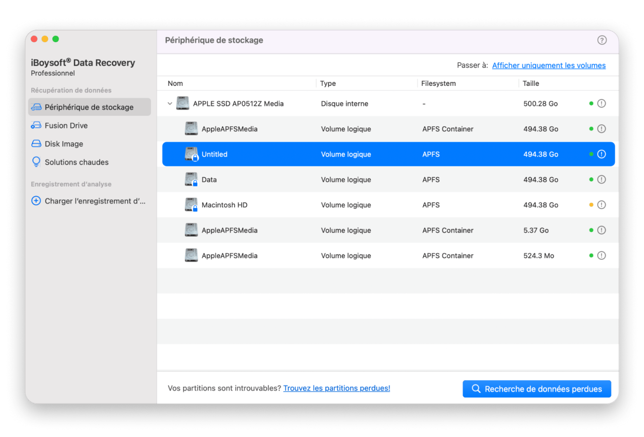Click the orange status dot on Macintosh HD
The height and width of the screenshot is (437, 644).
pyautogui.click(x=591, y=205)
